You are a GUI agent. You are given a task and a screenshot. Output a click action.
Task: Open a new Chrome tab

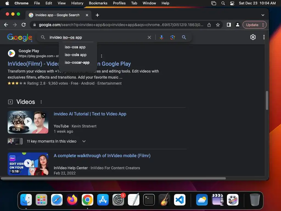point(97,15)
